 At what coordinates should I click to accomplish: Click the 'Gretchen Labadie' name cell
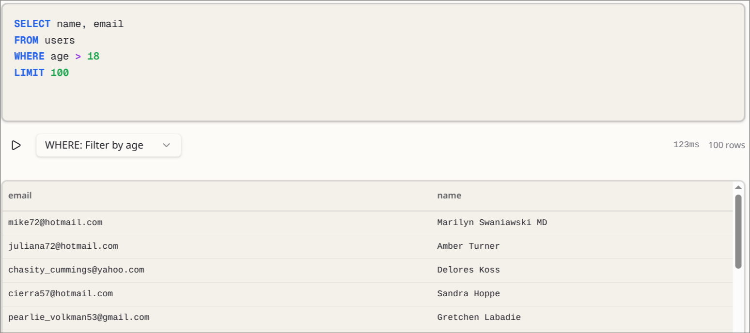click(x=479, y=318)
